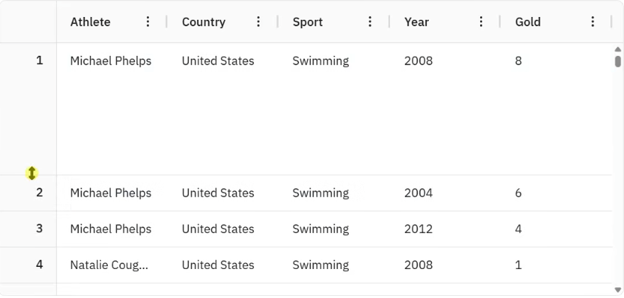Open the Country column menu icon
The image size is (624, 298).
tap(259, 22)
